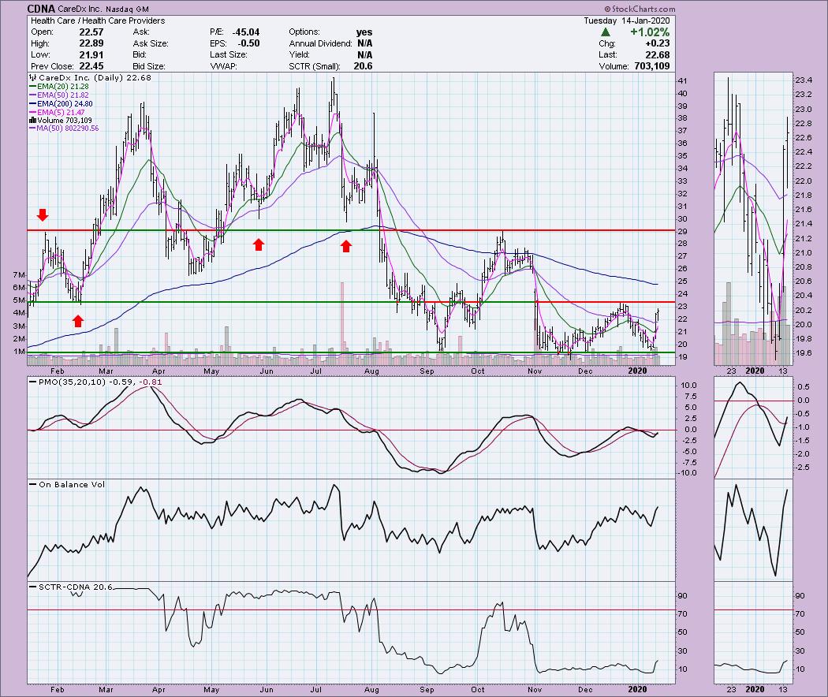Select the date Tuesday 14-Jan-2020
Screen dimensions: 828x697
tap(626, 20)
